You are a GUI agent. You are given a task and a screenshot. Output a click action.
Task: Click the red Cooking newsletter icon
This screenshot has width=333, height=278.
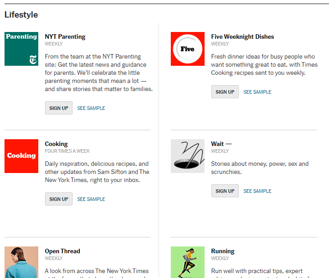(21, 156)
